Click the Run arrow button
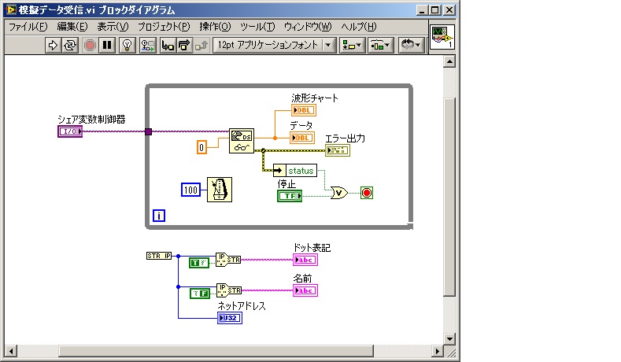621x362 pixels. pos(53,45)
